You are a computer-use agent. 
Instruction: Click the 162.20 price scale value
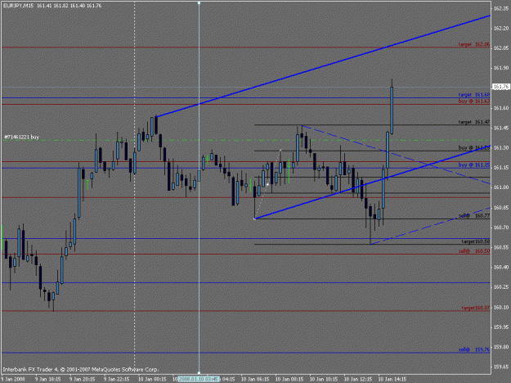[x=501, y=29]
